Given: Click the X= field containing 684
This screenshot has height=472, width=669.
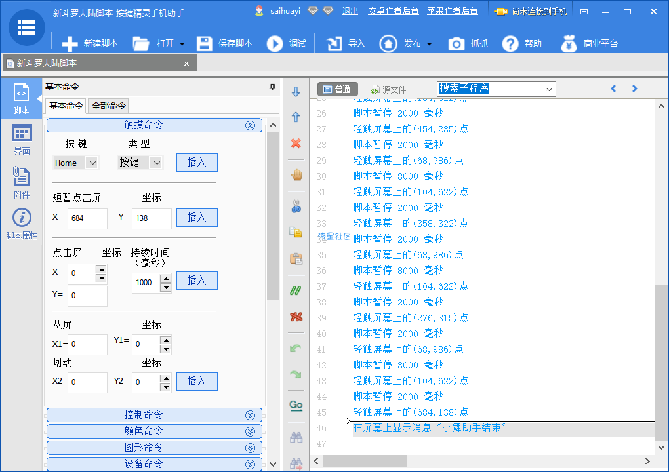Looking at the screenshot, I should (x=87, y=218).
